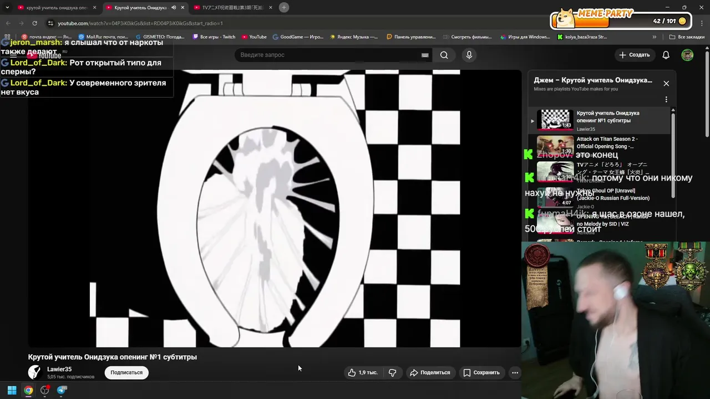
Task: Open a new browser tab
Action: [284, 7]
